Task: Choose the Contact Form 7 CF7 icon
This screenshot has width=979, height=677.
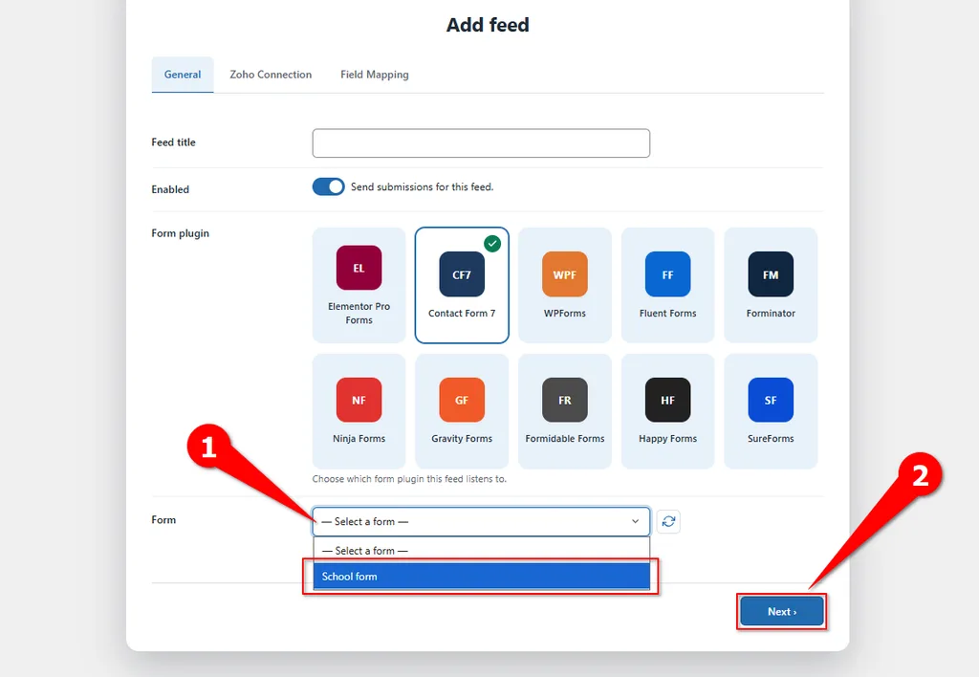Action: click(462, 274)
